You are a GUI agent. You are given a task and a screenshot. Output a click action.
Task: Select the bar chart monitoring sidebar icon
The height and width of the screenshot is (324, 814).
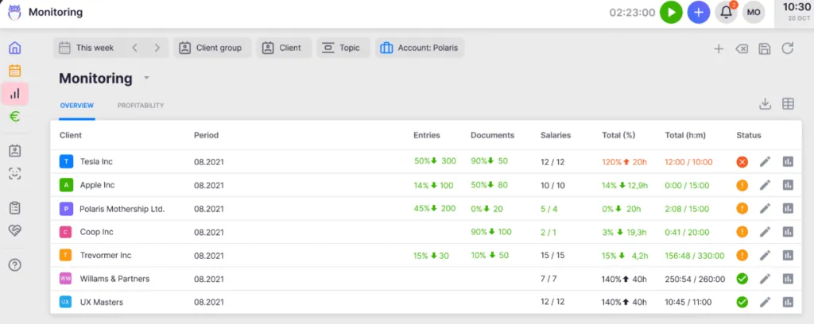15,94
